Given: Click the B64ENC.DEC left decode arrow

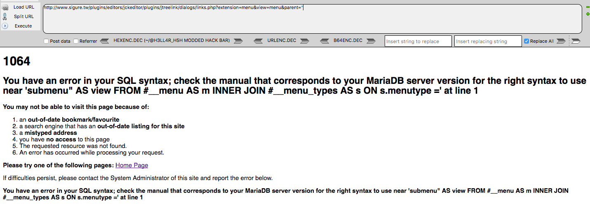Looking at the screenshot, I should pyautogui.click(x=324, y=41).
